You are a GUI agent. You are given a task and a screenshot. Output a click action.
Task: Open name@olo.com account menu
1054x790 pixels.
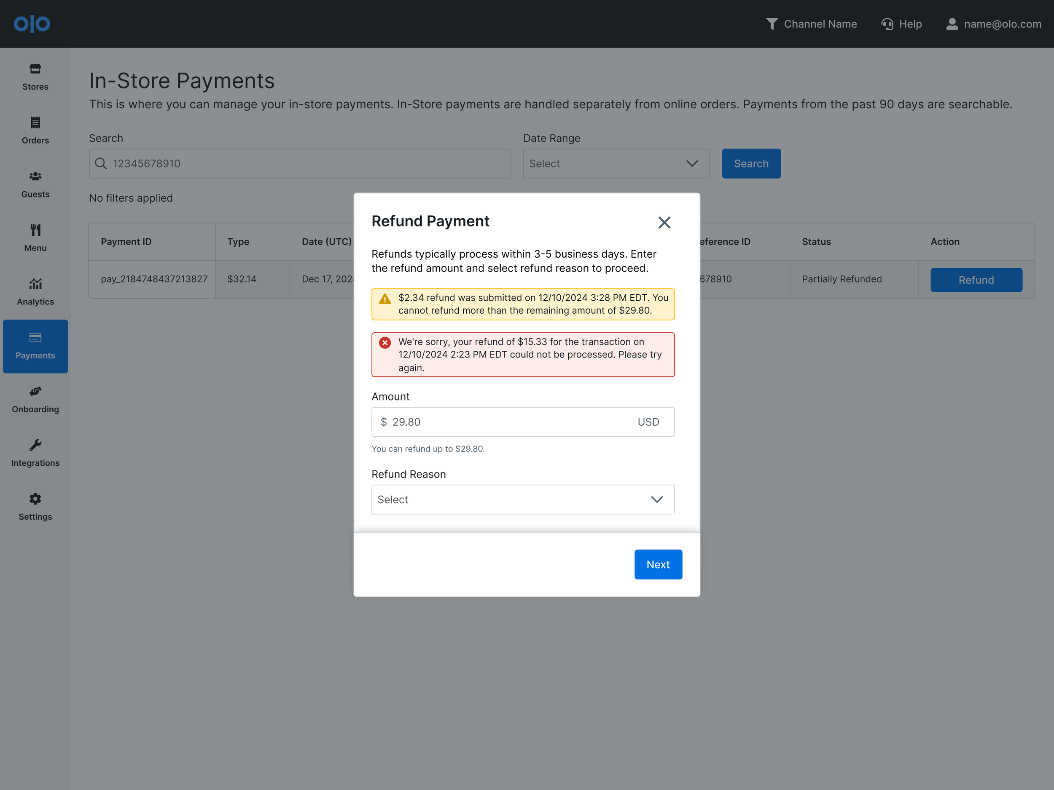994,24
